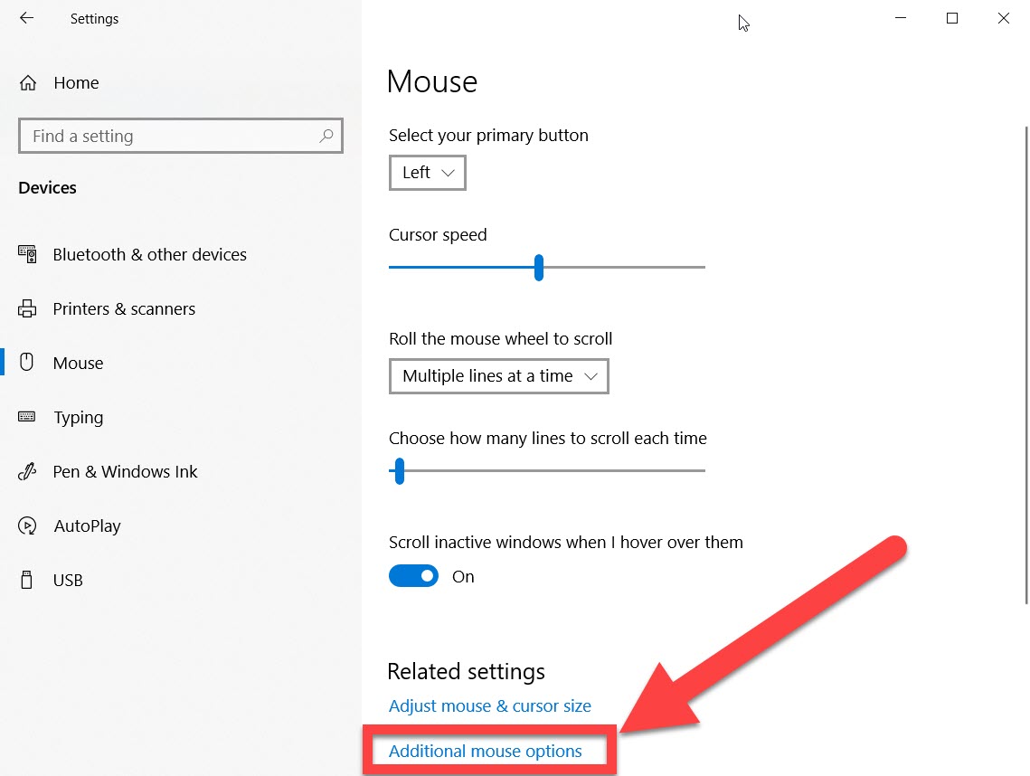This screenshot has height=776, width=1030.
Task: Click the Bluetooth & other devices icon
Action: pos(27,254)
